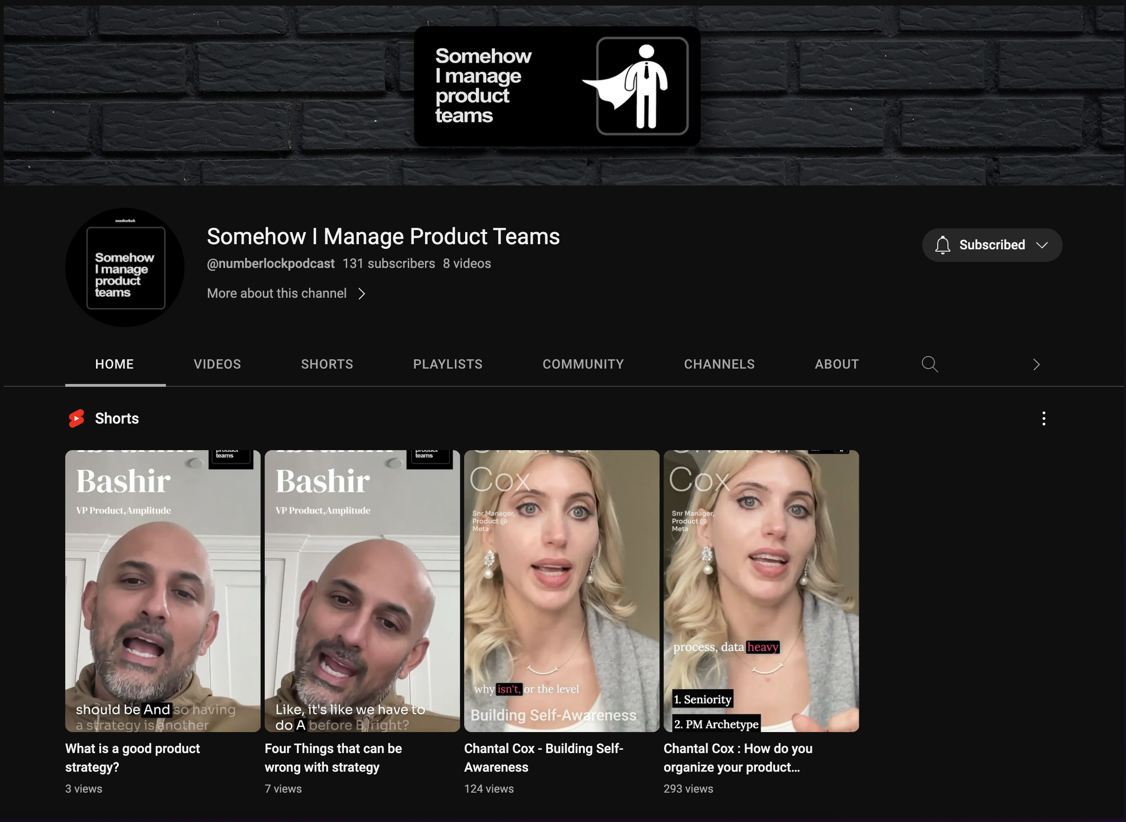Open title 'Chantal Cox : How do you organize your product…'
The height and width of the screenshot is (822, 1126).
[x=738, y=758]
